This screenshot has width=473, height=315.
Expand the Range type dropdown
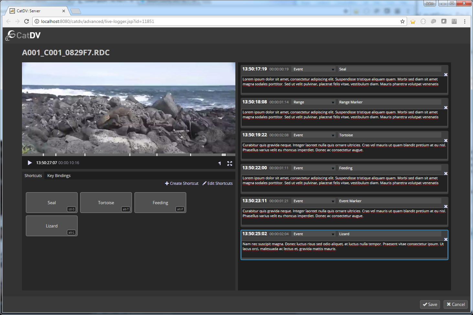pyautogui.click(x=314, y=102)
